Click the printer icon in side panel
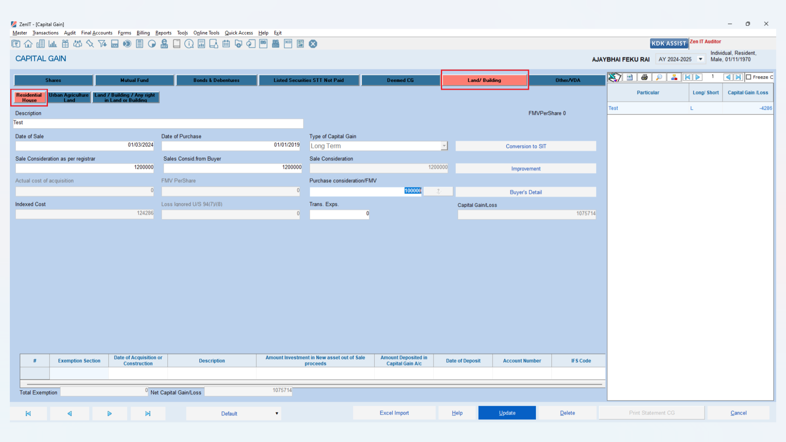 [644, 77]
